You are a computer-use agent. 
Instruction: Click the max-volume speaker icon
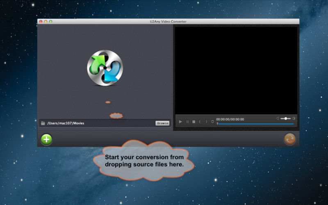coord(294,118)
